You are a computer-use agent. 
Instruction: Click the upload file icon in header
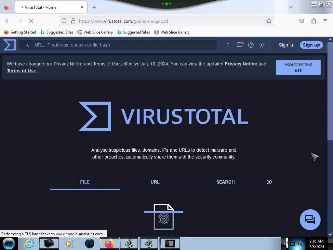pos(228,45)
